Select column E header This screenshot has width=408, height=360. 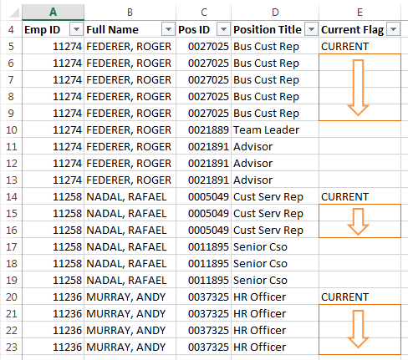coord(360,13)
